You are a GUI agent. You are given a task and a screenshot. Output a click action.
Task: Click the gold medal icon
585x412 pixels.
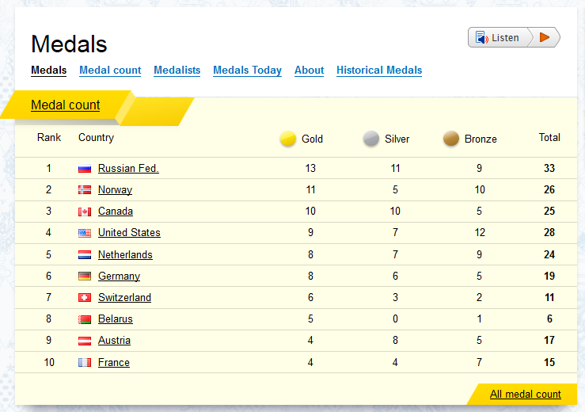coord(288,139)
